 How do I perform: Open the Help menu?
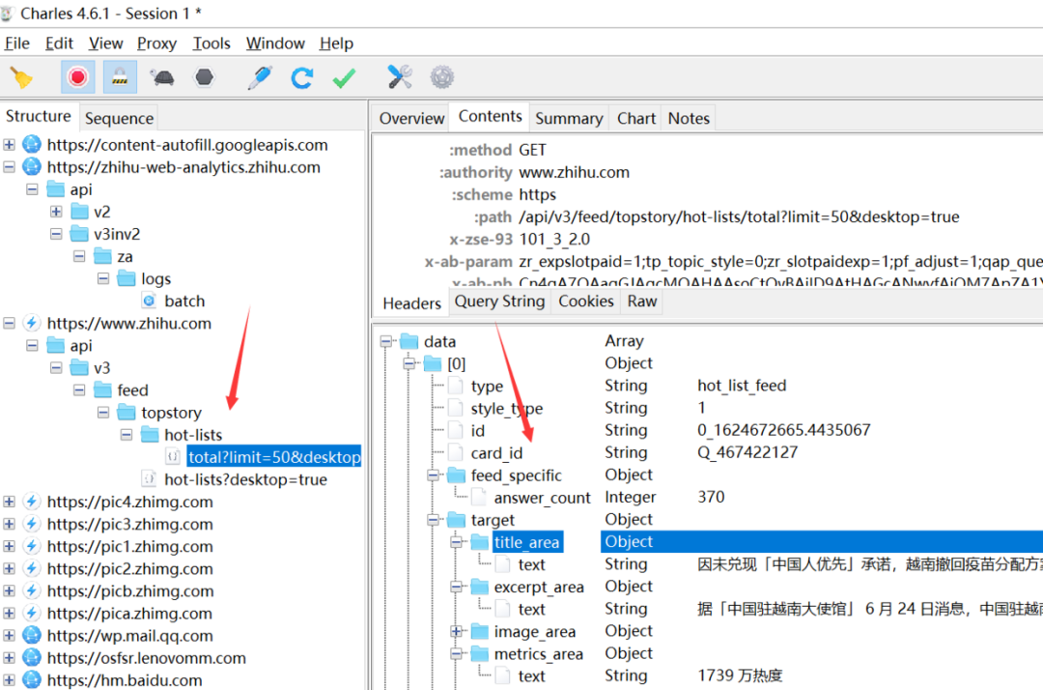point(336,43)
